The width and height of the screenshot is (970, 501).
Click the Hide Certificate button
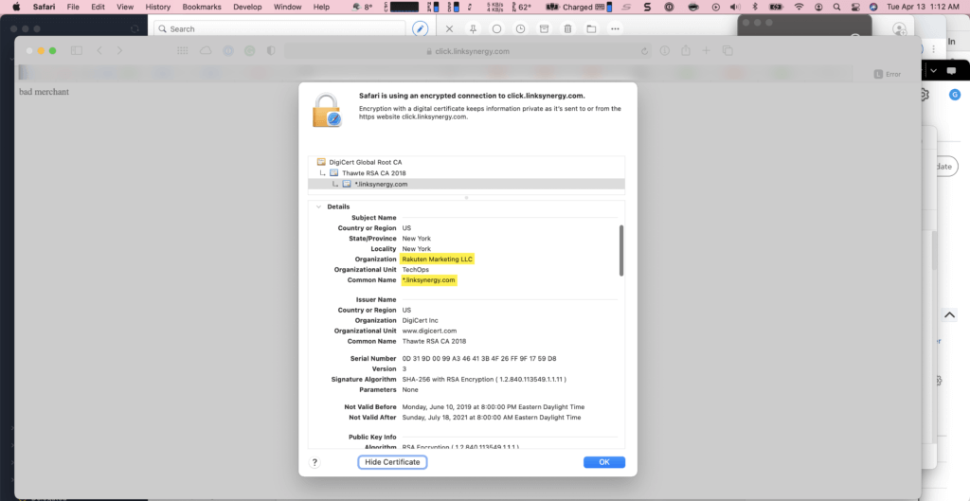point(392,462)
